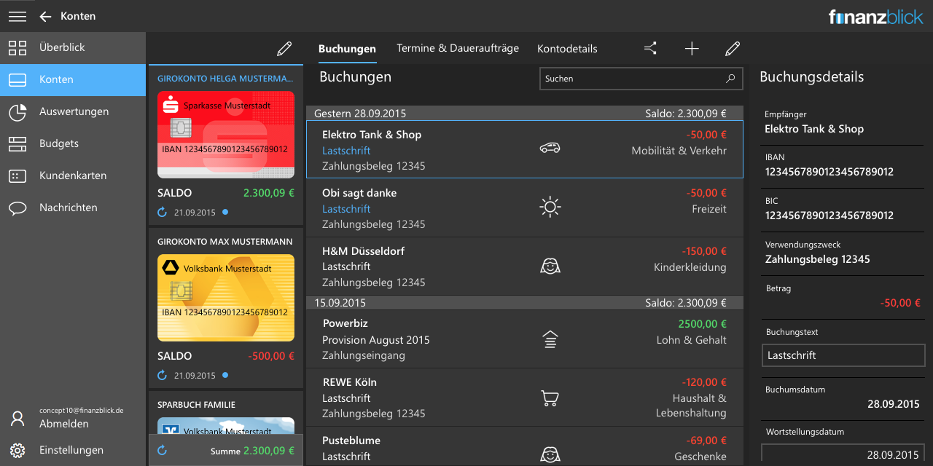Refresh Girokonto Max Mustermann account

[163, 376]
